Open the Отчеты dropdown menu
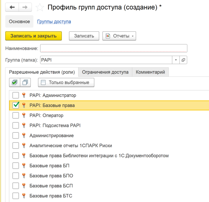This screenshot has width=209, height=202. (x=119, y=36)
